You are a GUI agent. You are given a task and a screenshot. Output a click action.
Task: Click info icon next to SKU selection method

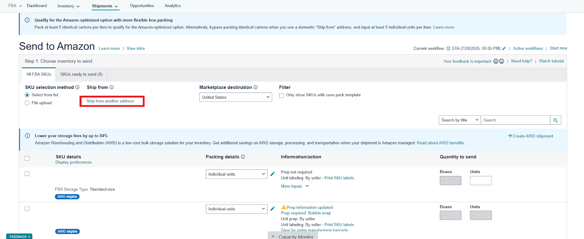[77, 87]
